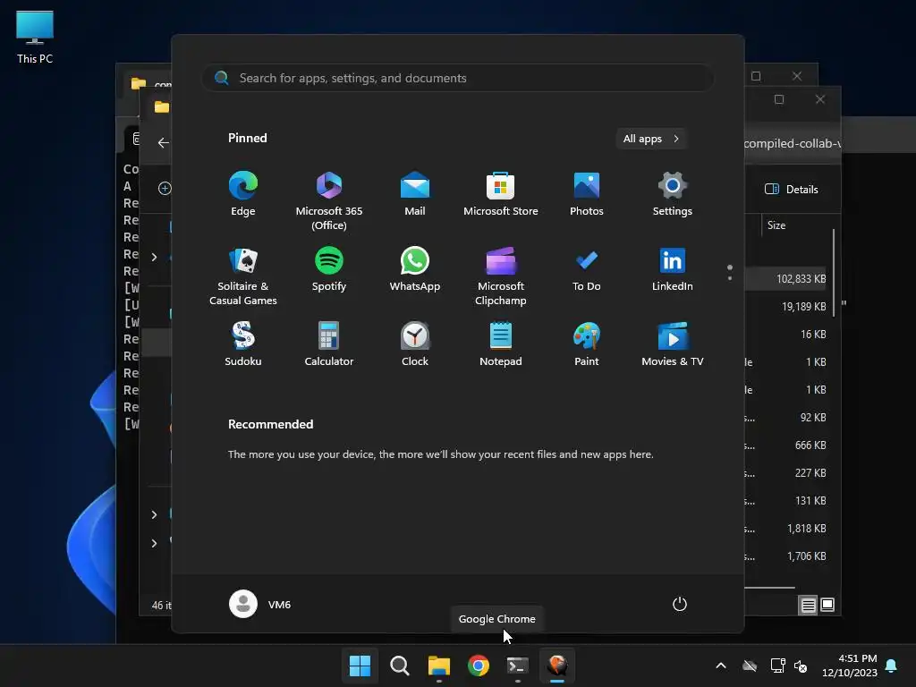Launch WhatsApp
Image resolution: width=916 pixels, height=687 pixels.
415,268
